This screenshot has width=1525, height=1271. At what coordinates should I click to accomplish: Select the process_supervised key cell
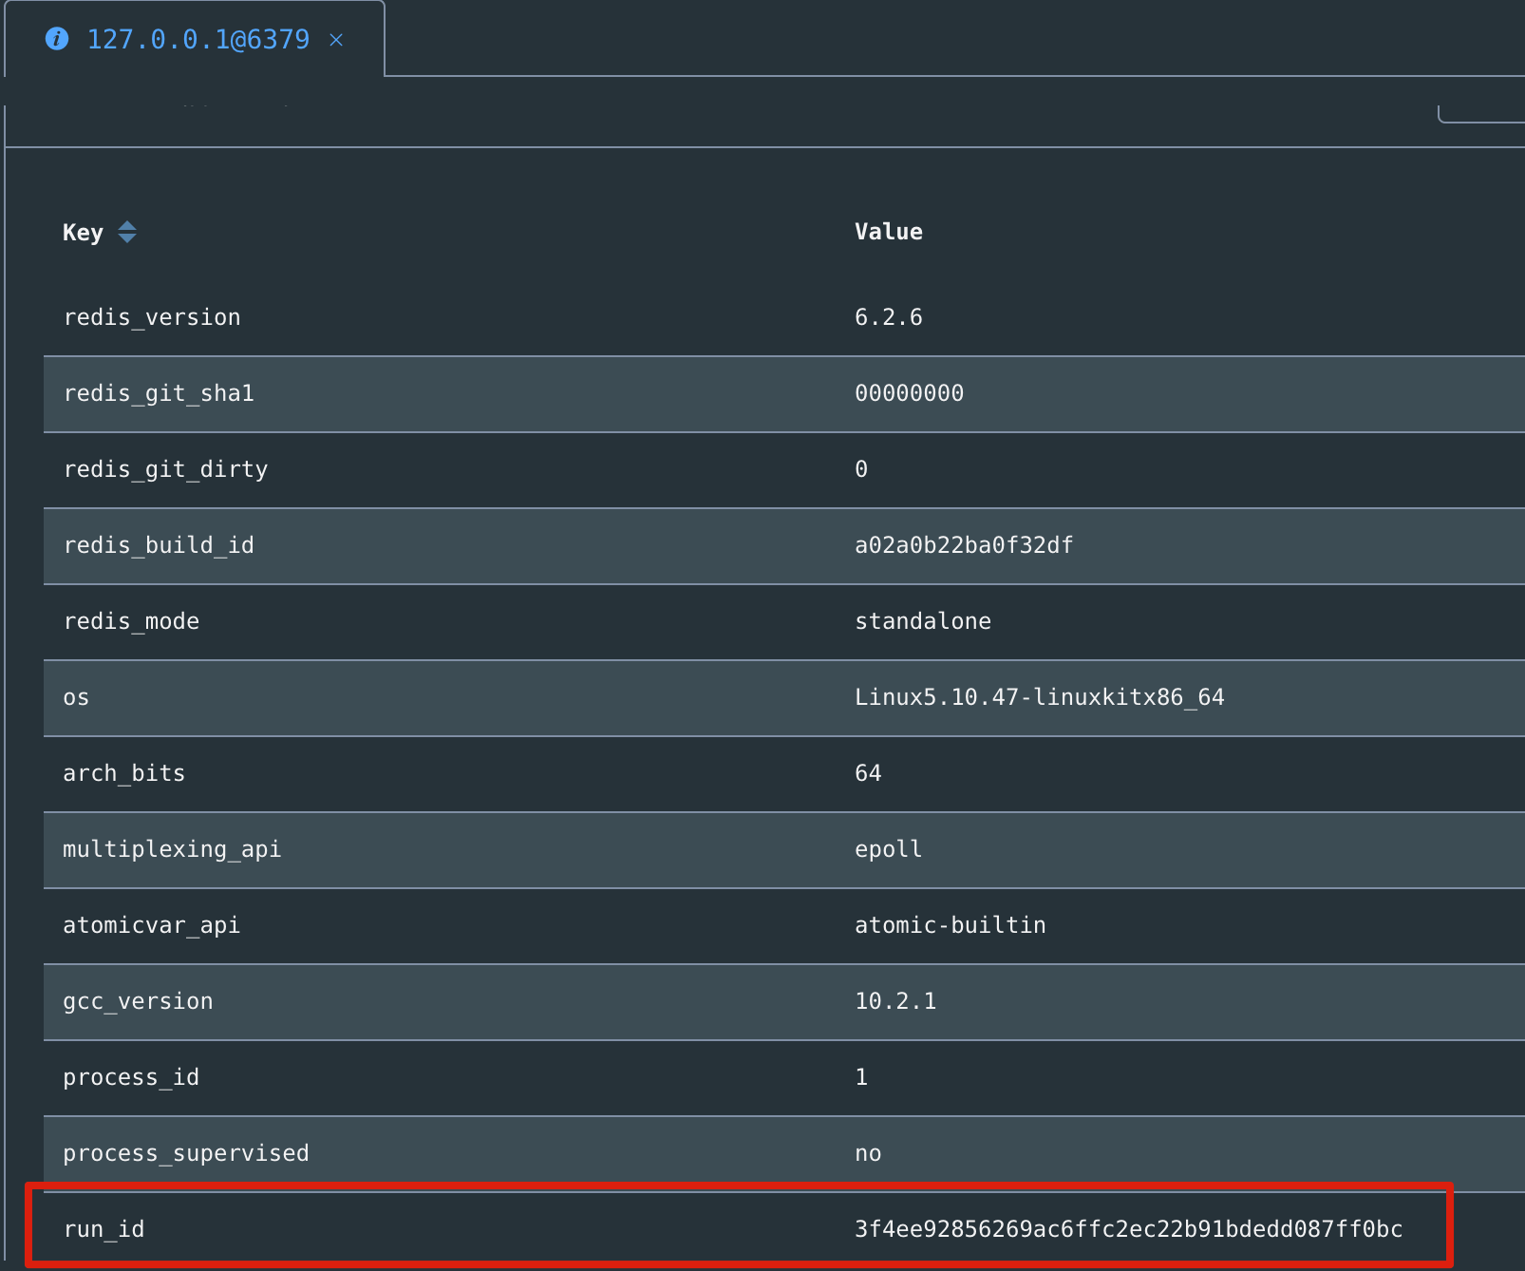[186, 1153]
